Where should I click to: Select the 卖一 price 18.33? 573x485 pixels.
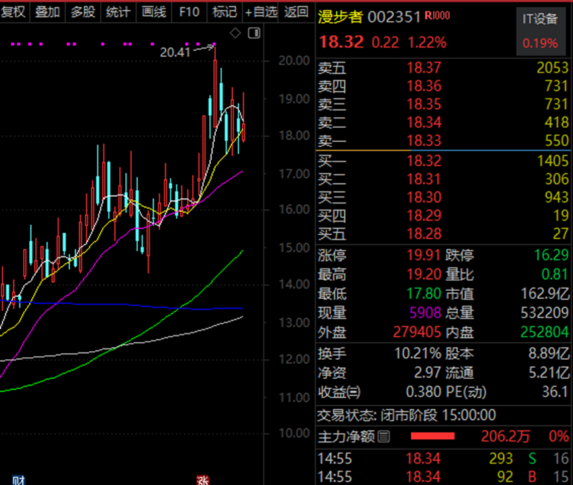click(424, 140)
